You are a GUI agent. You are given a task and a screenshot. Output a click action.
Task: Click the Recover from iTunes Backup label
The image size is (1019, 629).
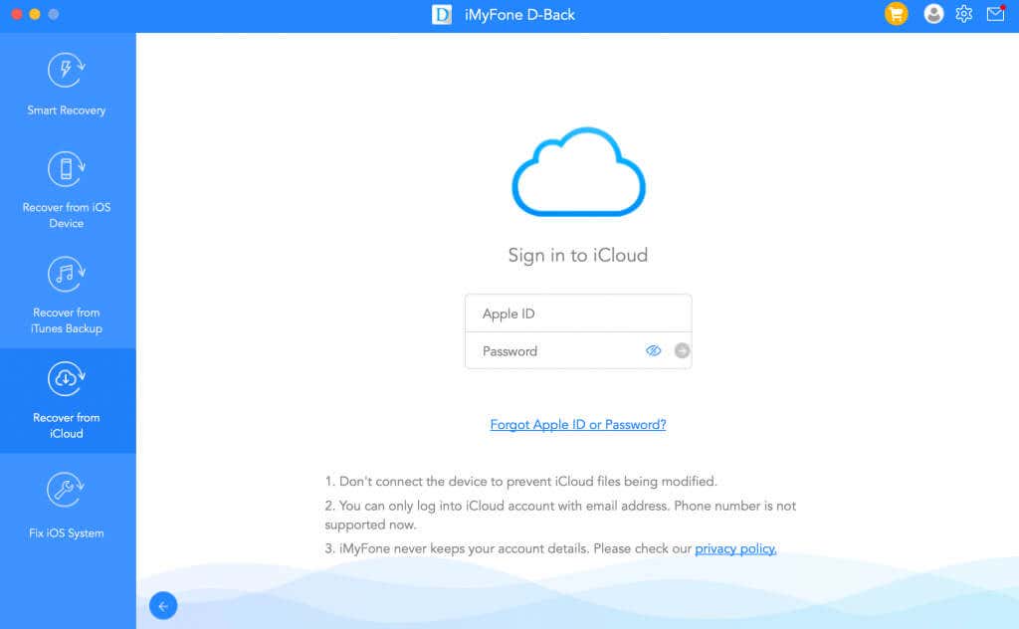(67, 320)
